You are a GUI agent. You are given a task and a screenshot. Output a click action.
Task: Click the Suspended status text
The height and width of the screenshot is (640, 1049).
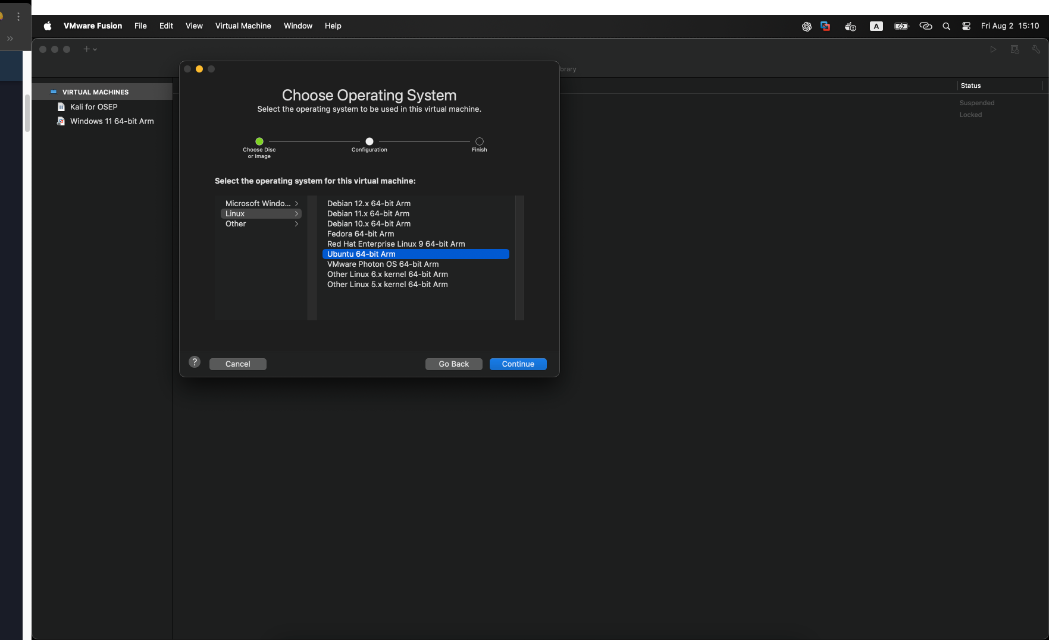tap(977, 103)
